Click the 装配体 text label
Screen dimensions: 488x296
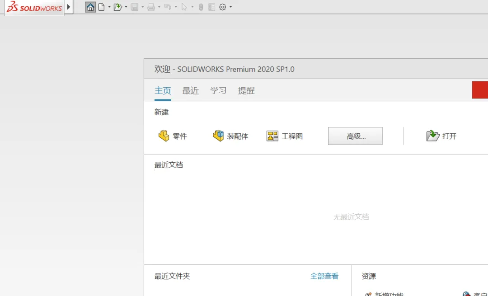238,136
